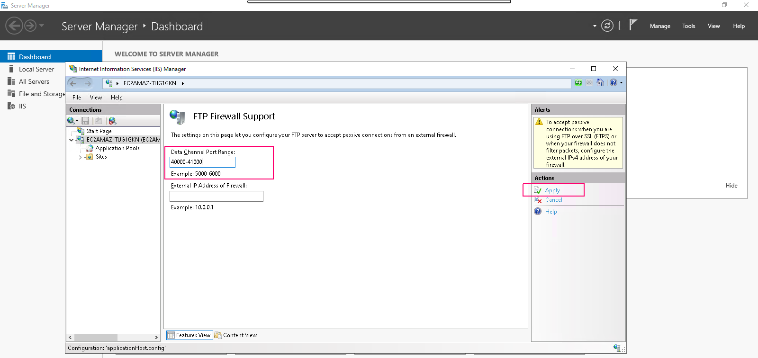This screenshot has width=758, height=358.
Task: Select Start Page in Connections tree
Action: click(99, 131)
